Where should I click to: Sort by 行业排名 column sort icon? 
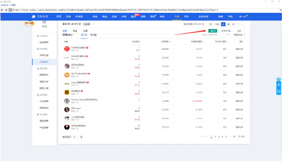[141, 42]
